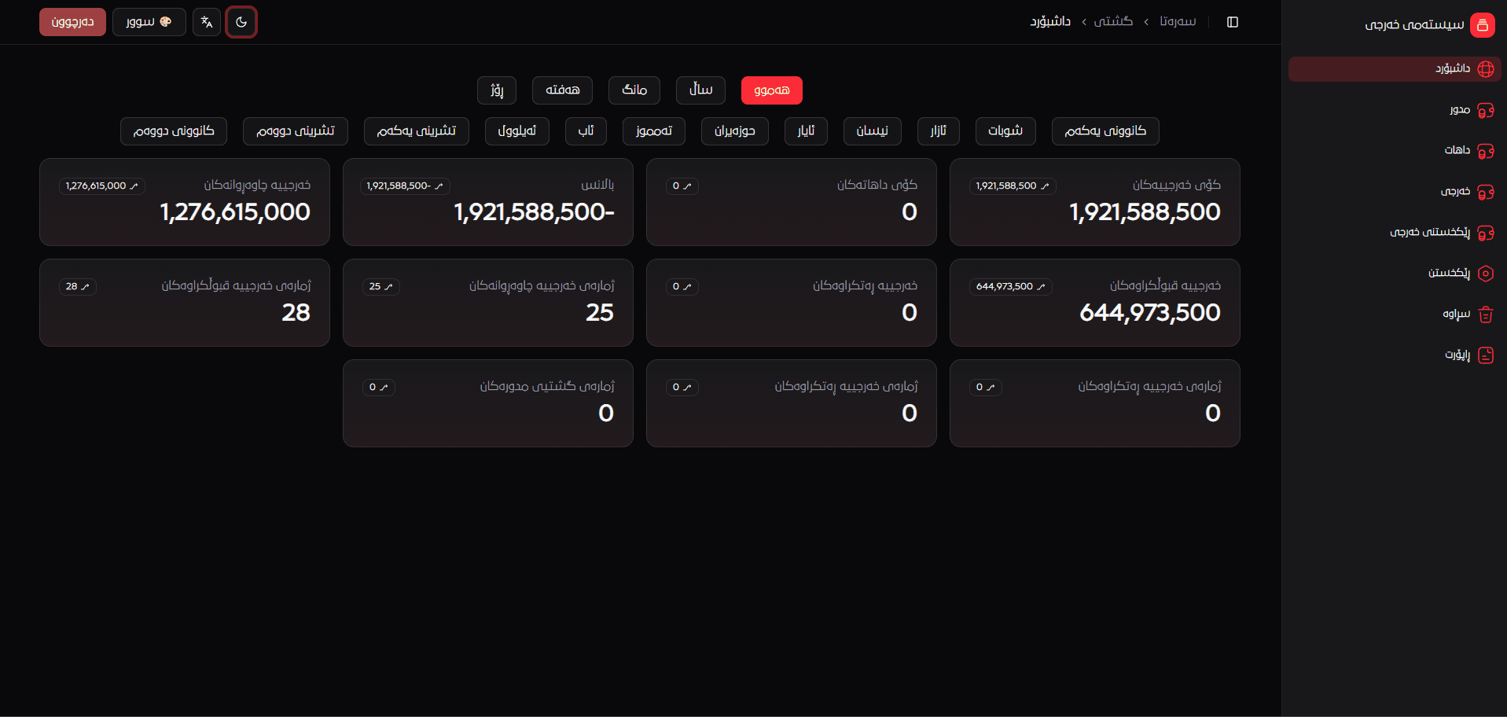The width and height of the screenshot is (1507, 717).
Task: Click the coins icon beside خەرجی
Action: coord(1485,192)
